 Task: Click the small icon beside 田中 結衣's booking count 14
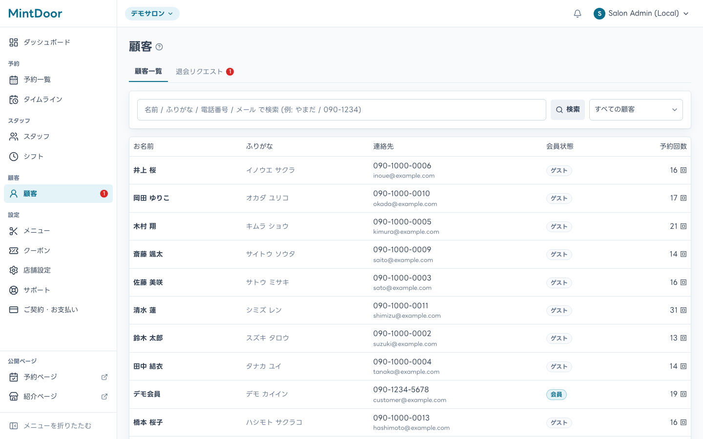pos(683,366)
